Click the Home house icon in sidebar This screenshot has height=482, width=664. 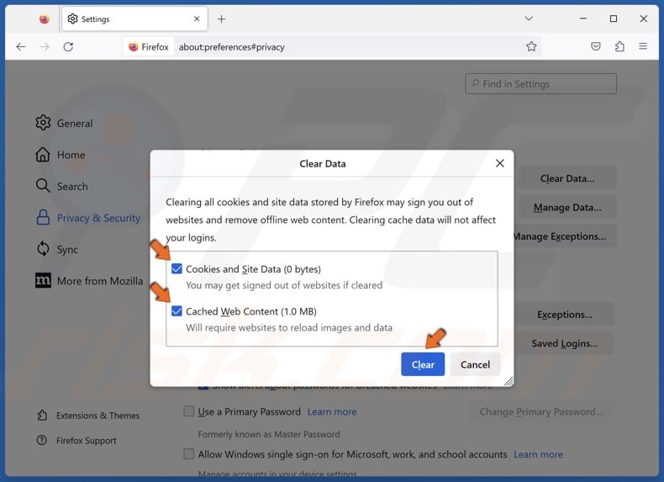[x=43, y=155]
